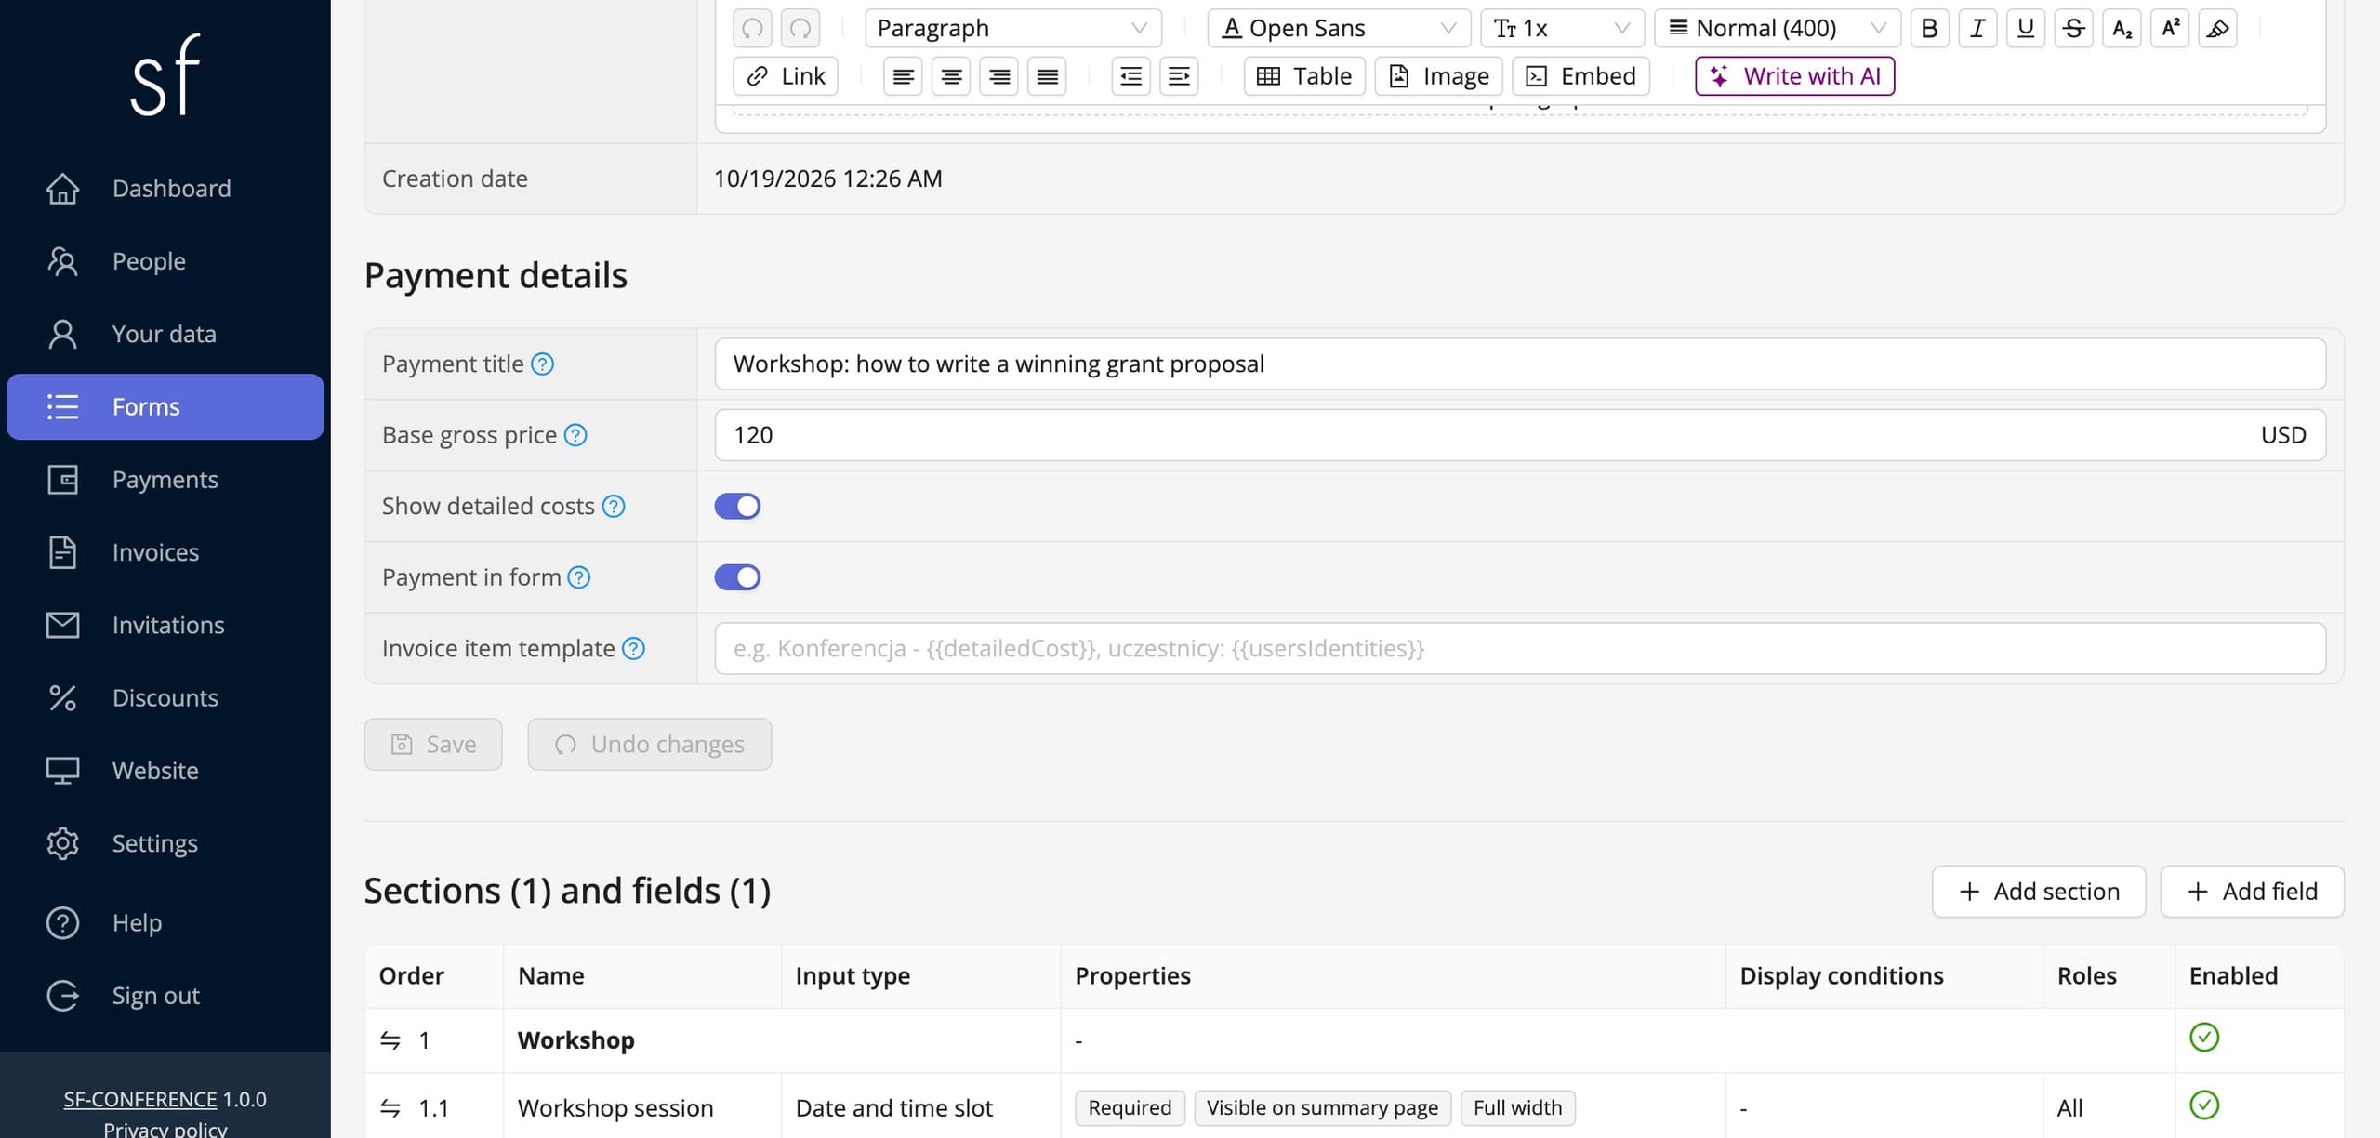Click reorder handle for Workshop session row
The image size is (2380, 1138).
coord(390,1108)
